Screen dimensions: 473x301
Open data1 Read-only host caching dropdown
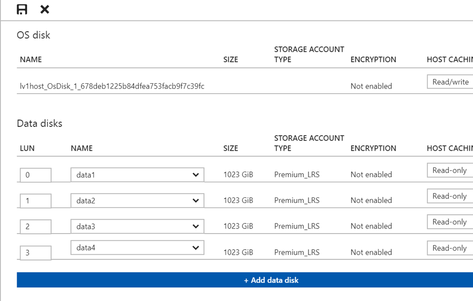tap(450, 170)
